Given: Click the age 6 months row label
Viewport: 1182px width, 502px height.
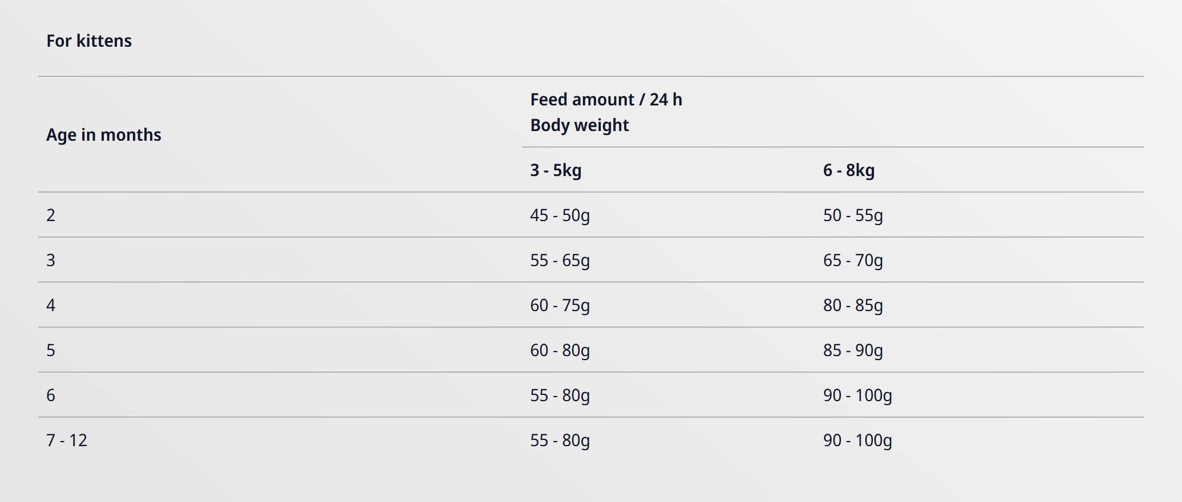Looking at the screenshot, I should [x=51, y=395].
